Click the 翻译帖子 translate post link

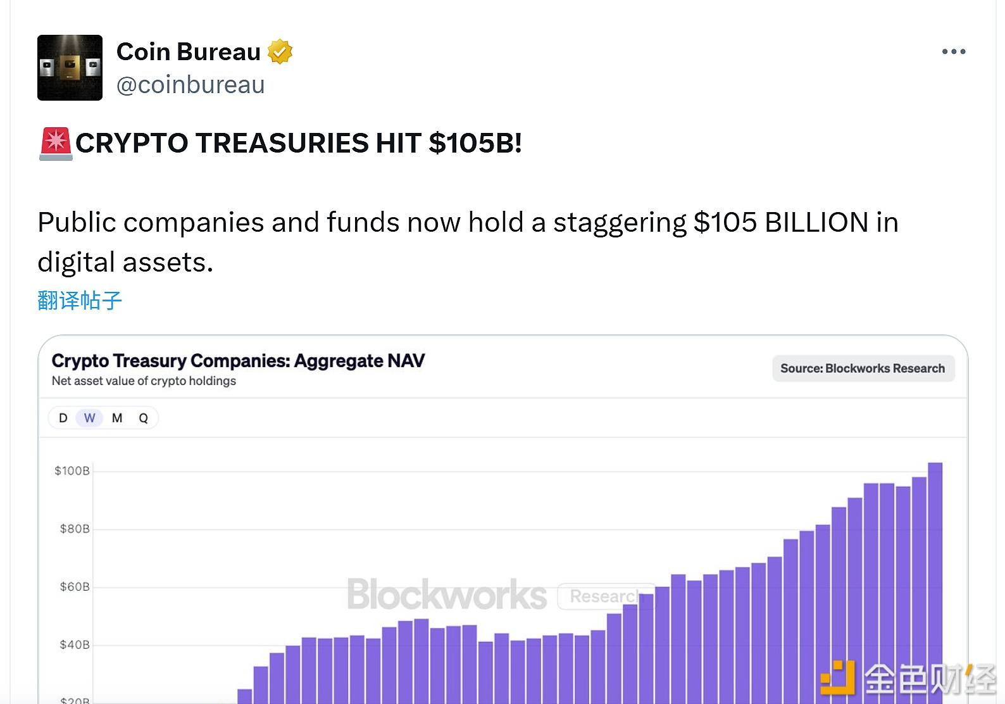80,300
